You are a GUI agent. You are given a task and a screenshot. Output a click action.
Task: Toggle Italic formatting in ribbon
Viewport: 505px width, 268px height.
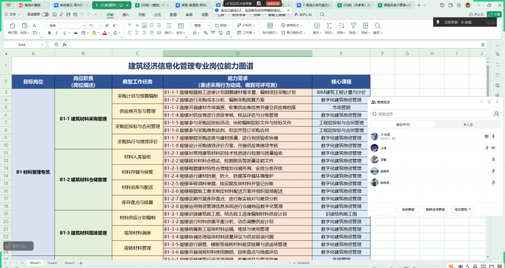click(x=57, y=33)
